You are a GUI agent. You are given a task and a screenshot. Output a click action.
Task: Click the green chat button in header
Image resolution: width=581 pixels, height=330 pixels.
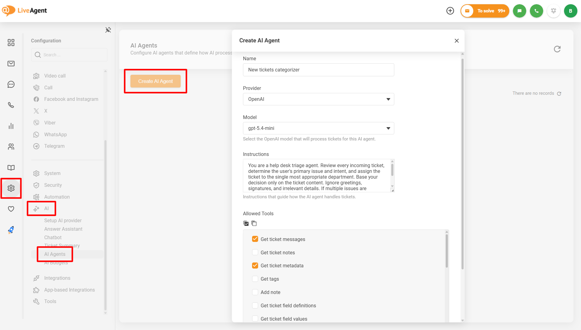[520, 11]
